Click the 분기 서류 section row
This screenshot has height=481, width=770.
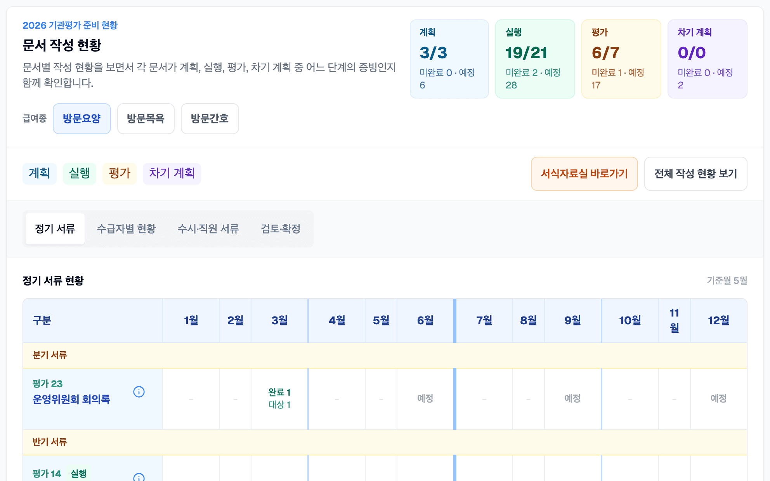tap(385, 355)
